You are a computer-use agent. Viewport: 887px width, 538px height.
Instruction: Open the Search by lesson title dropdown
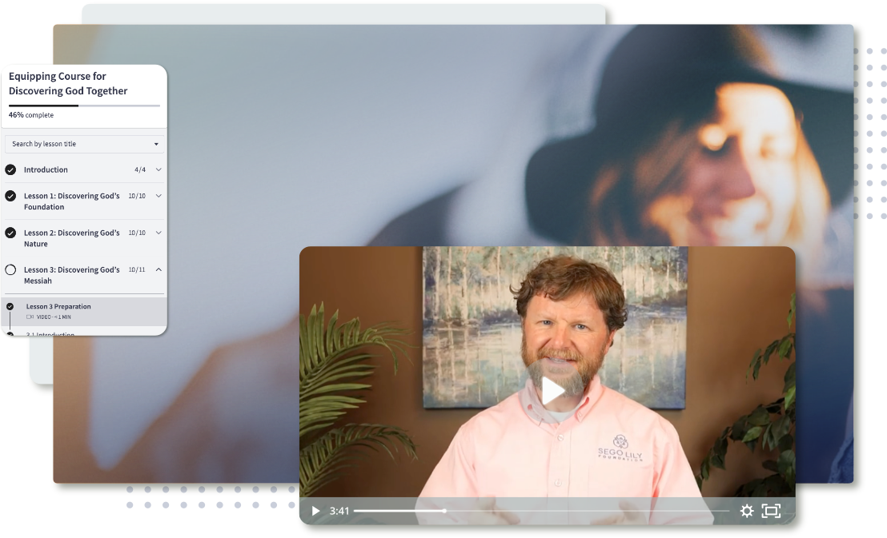[85, 144]
